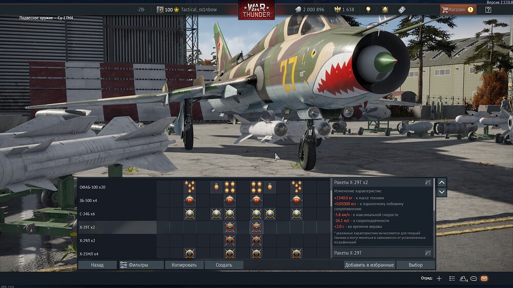Click the Отряд: squad label
513x288 pixels.
tap(427, 278)
